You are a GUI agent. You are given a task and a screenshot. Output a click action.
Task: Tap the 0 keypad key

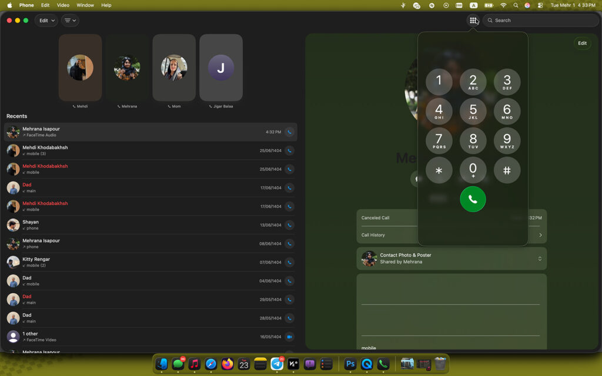tap(473, 170)
